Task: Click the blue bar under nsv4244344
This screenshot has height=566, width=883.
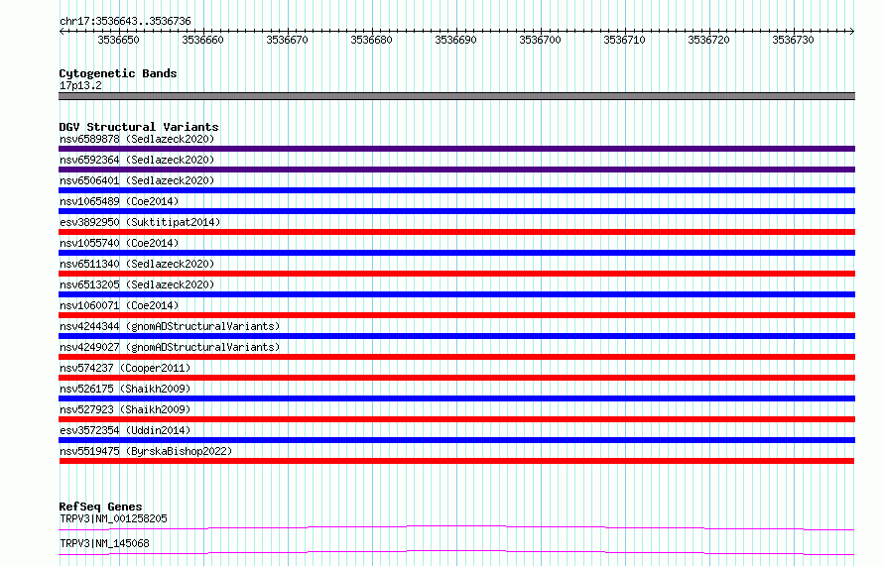Action: click(456, 336)
